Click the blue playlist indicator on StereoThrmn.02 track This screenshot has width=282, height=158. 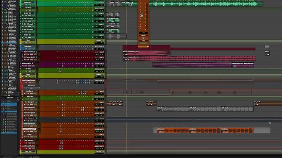click(36, 52)
